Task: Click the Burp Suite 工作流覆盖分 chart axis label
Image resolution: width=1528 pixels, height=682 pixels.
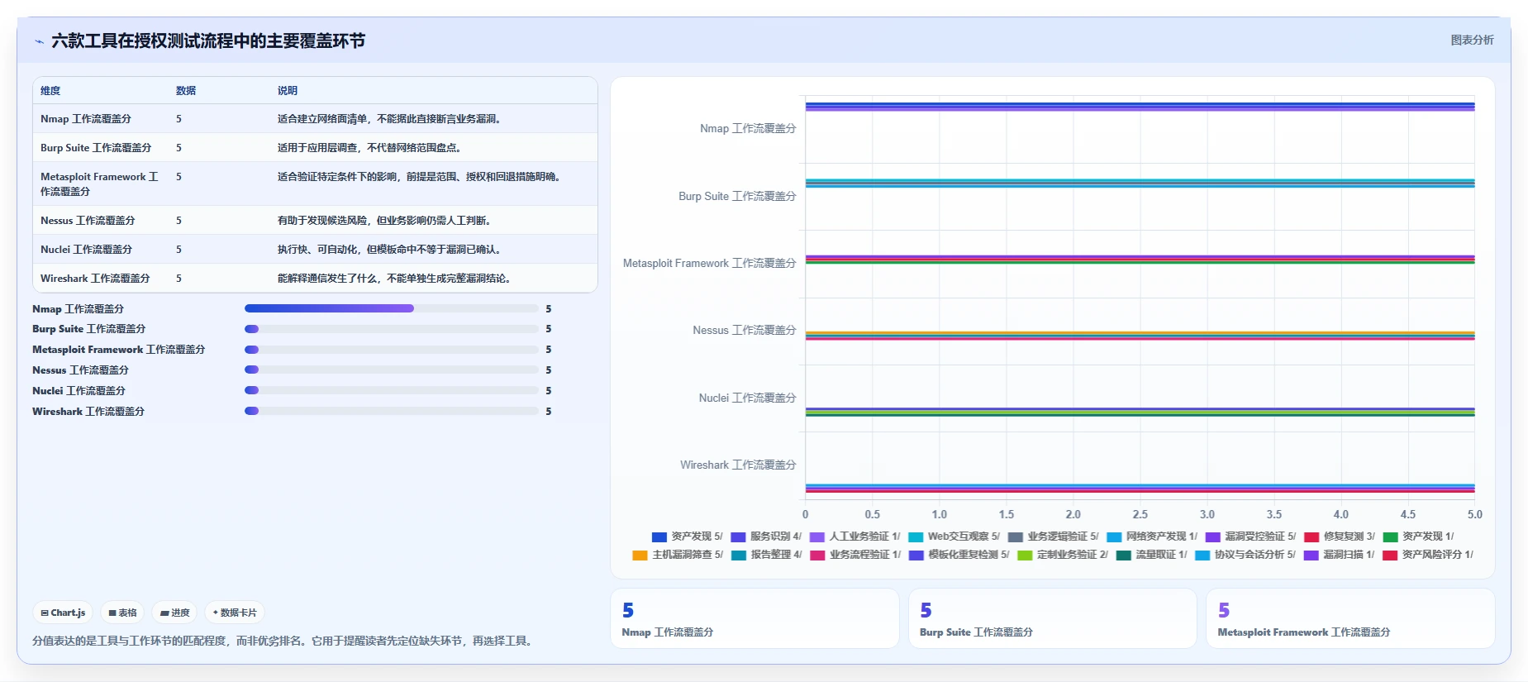Action: pos(737,197)
